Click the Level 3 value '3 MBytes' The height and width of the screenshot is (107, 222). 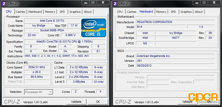pos(79,82)
